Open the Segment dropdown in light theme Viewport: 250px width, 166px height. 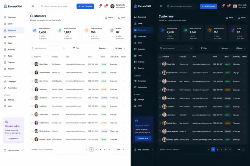pos(103,48)
